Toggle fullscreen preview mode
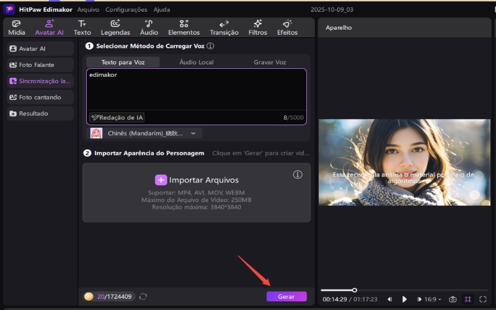 point(483,299)
